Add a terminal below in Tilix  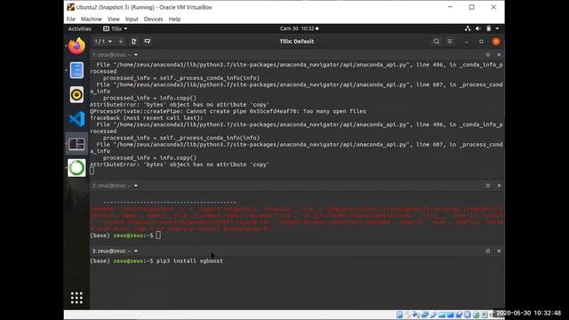click(148, 42)
